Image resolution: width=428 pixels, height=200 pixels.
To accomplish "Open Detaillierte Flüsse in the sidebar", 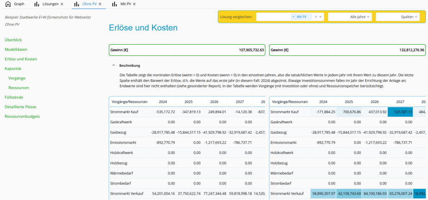I will pyautogui.click(x=20, y=107).
